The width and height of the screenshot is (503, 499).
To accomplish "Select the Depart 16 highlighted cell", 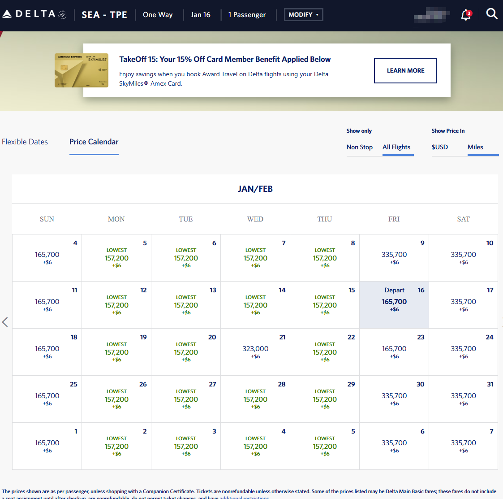I will [x=394, y=305].
